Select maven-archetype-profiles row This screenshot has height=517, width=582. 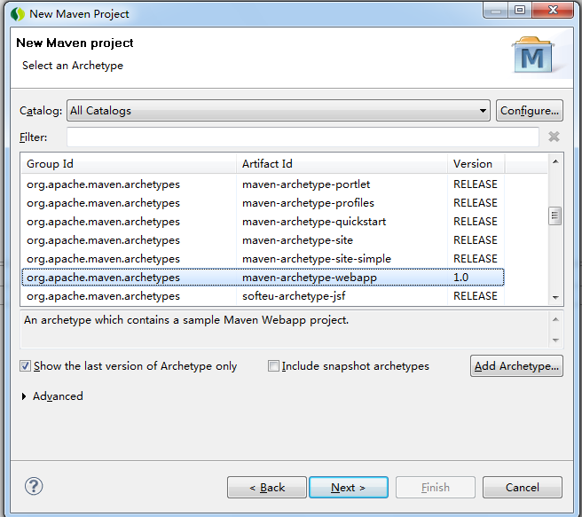[x=263, y=203]
